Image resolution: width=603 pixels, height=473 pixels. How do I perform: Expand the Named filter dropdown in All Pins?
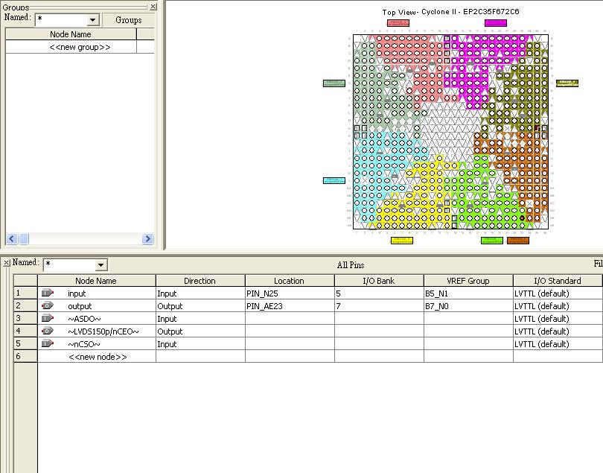[101, 265]
